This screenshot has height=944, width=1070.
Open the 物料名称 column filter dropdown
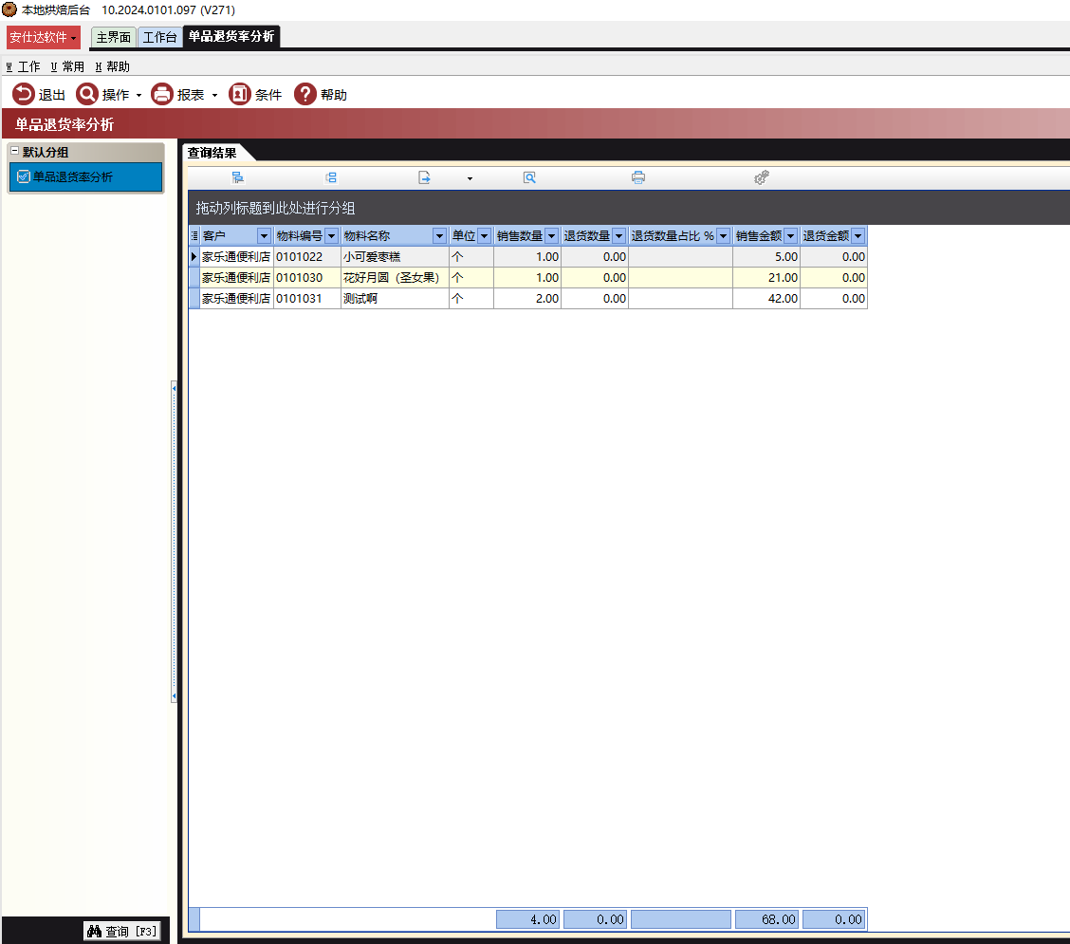coord(439,236)
